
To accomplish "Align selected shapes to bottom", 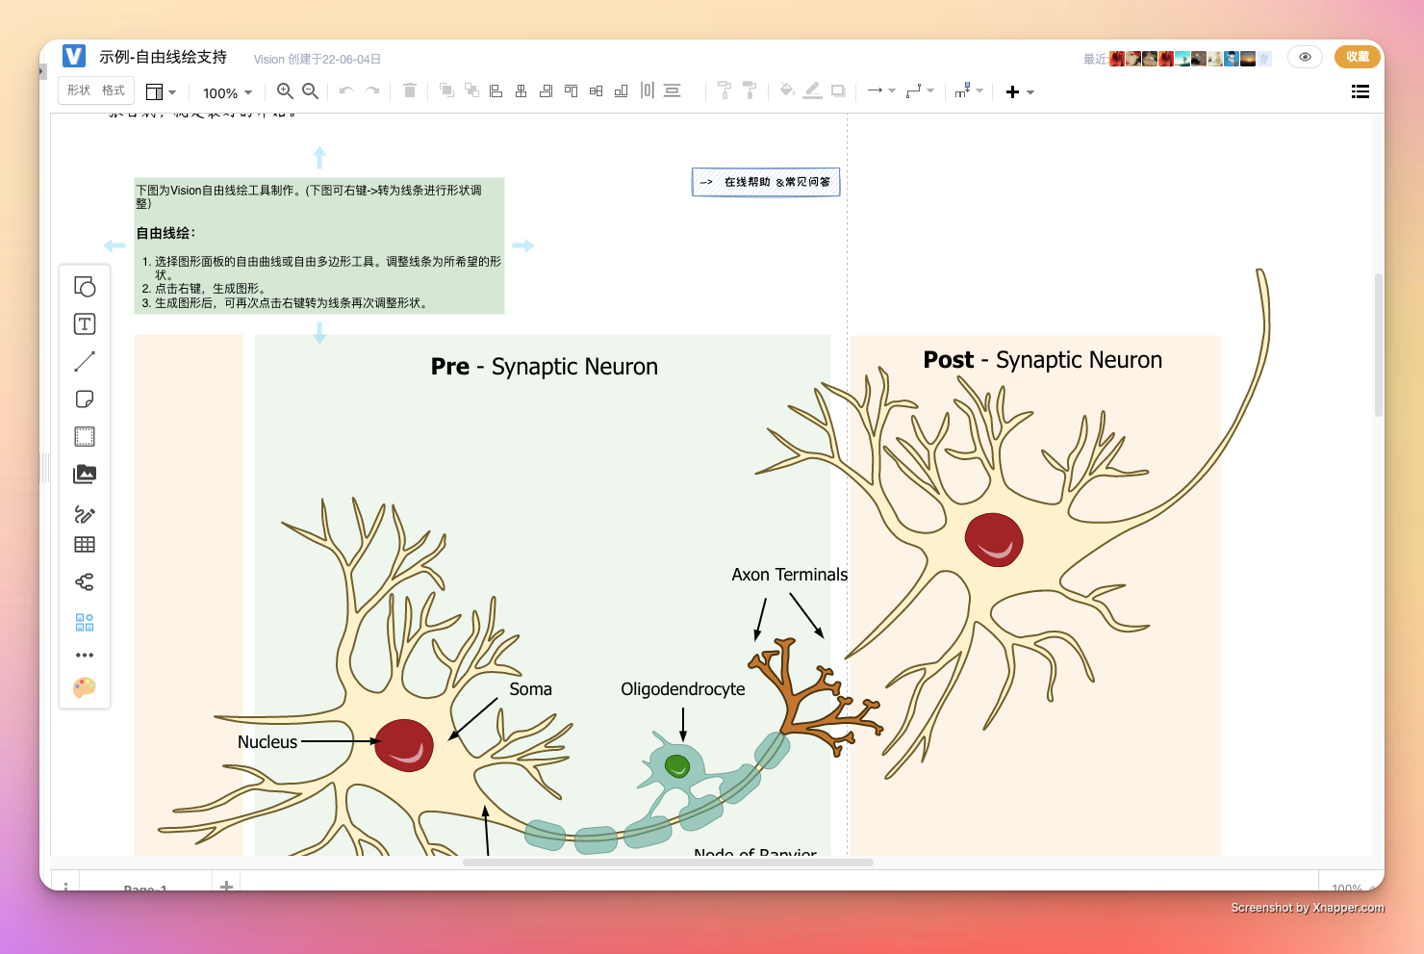I will pyautogui.click(x=622, y=90).
